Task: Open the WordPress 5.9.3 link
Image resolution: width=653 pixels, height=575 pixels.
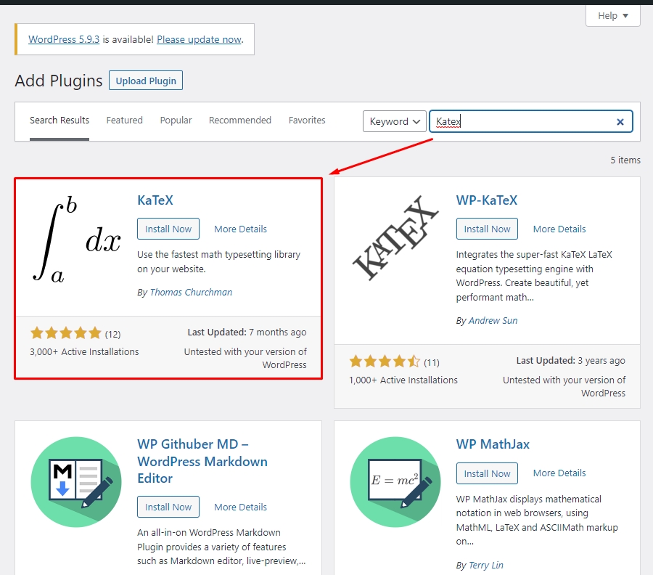Action: coord(64,40)
